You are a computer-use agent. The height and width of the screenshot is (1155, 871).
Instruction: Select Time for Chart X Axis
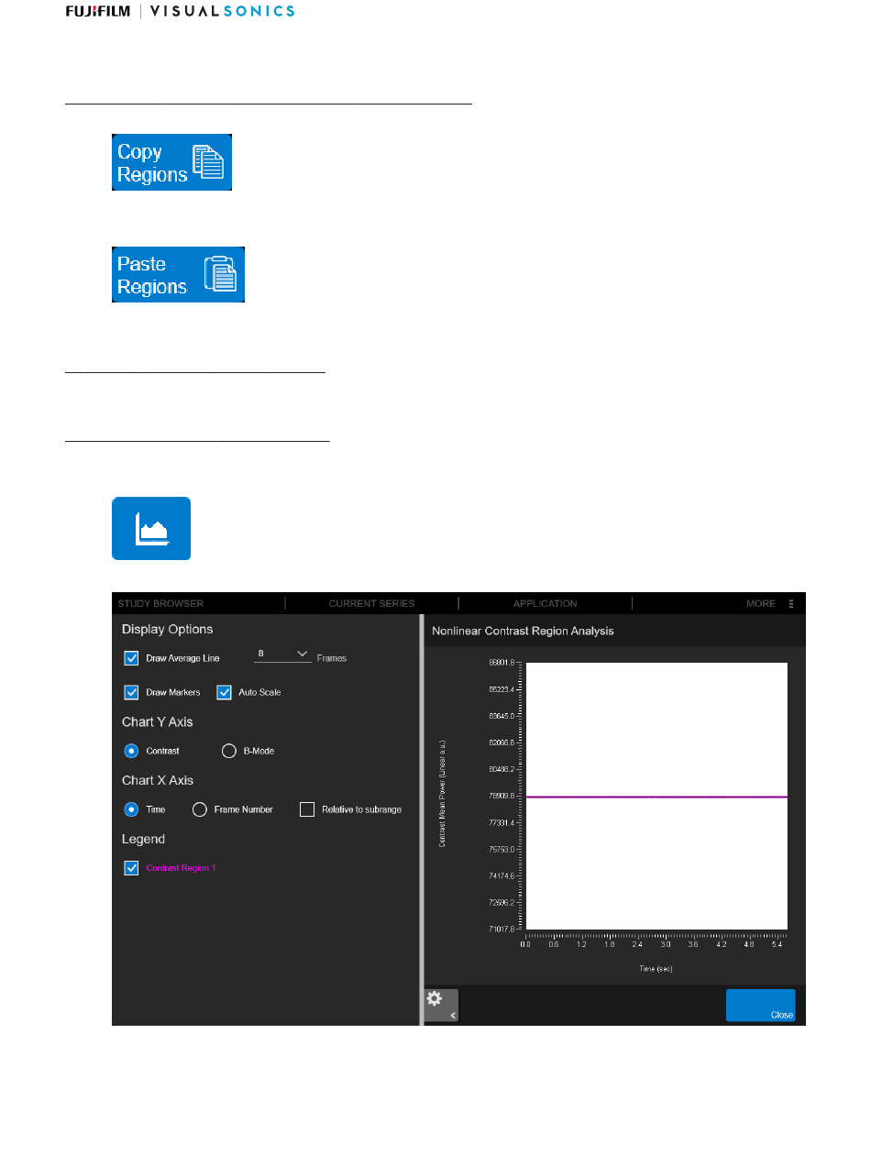tap(131, 809)
